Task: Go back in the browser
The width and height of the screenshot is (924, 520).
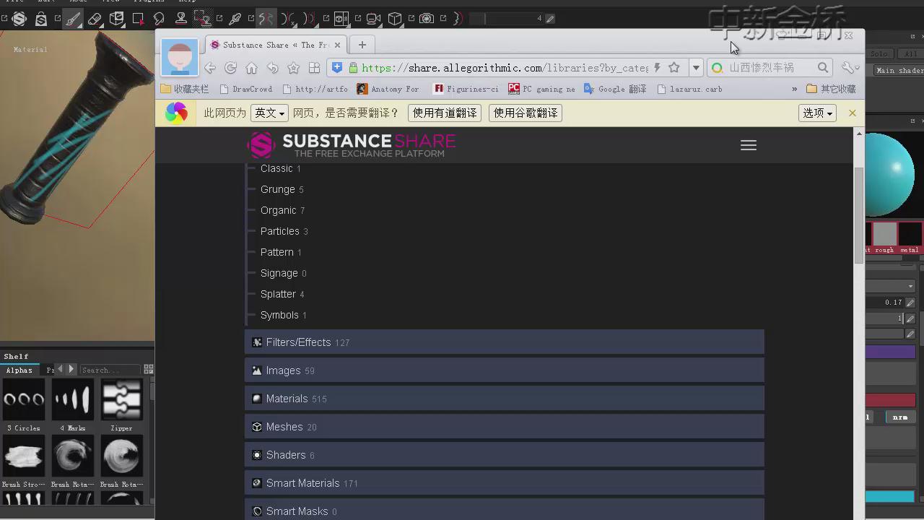Action: click(209, 68)
